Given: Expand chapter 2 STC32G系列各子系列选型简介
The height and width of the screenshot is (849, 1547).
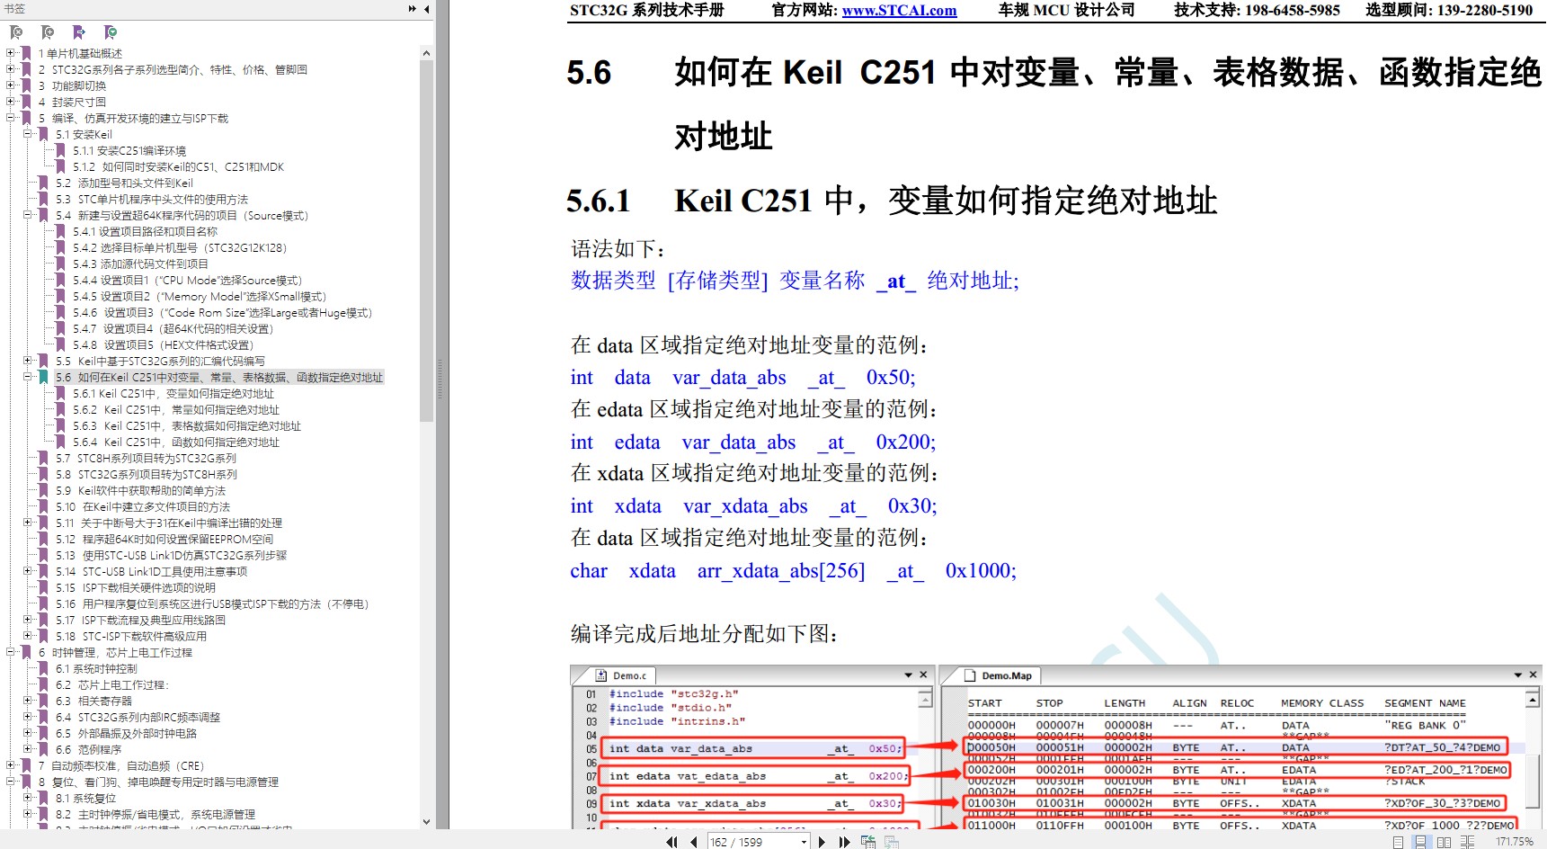Looking at the screenshot, I should (11, 69).
